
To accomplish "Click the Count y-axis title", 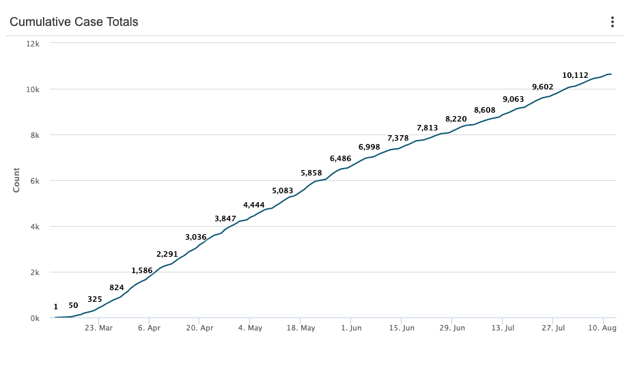I will 16,180.
